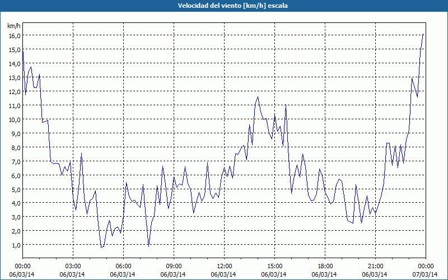Select the 16,0 value on the y-axis
Image resolution: width=448 pixels, height=280 pixels.
tap(15, 36)
